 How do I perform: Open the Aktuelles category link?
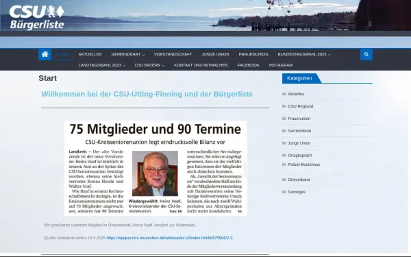(296, 94)
